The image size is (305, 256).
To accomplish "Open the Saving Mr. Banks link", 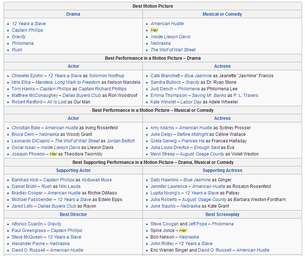I will (x=209, y=95).
